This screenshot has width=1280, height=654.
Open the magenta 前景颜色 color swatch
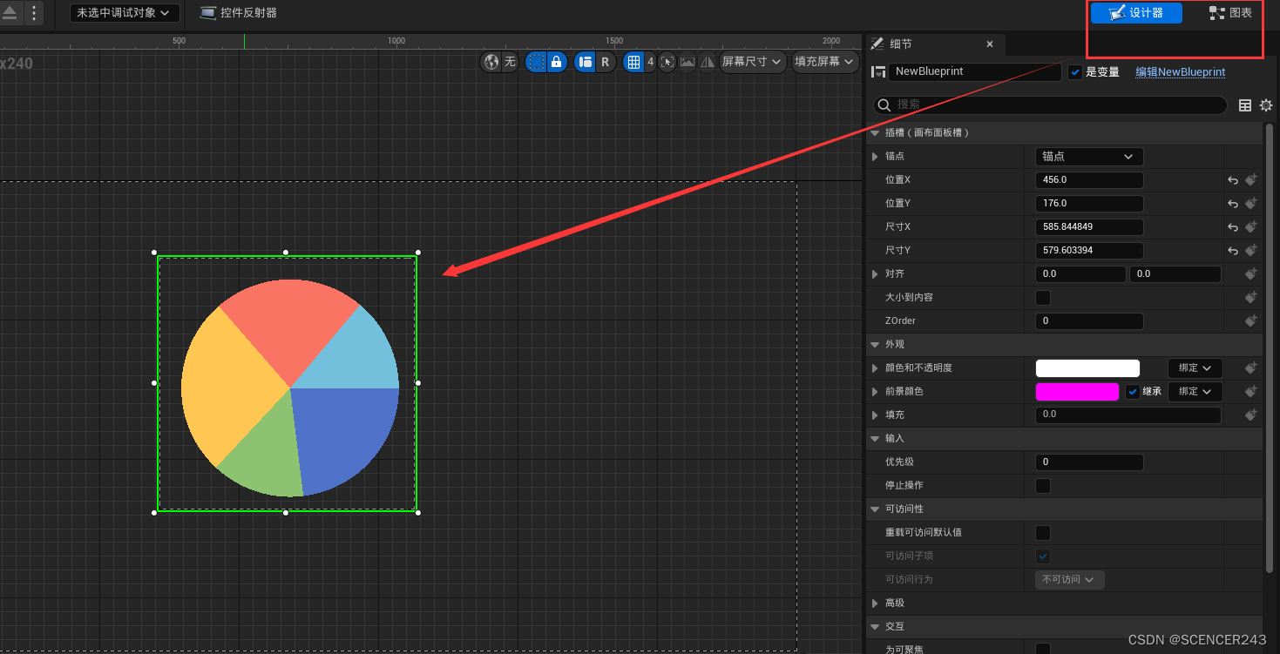coord(1077,392)
